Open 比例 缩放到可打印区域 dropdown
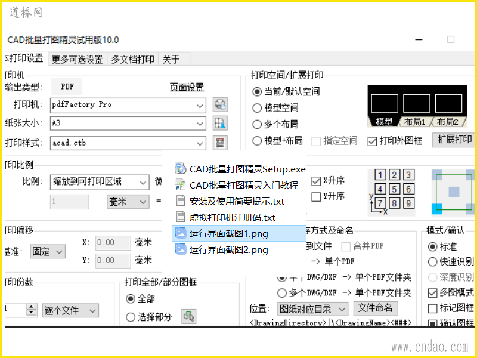Screen dimensions: 477x358 click(100, 182)
